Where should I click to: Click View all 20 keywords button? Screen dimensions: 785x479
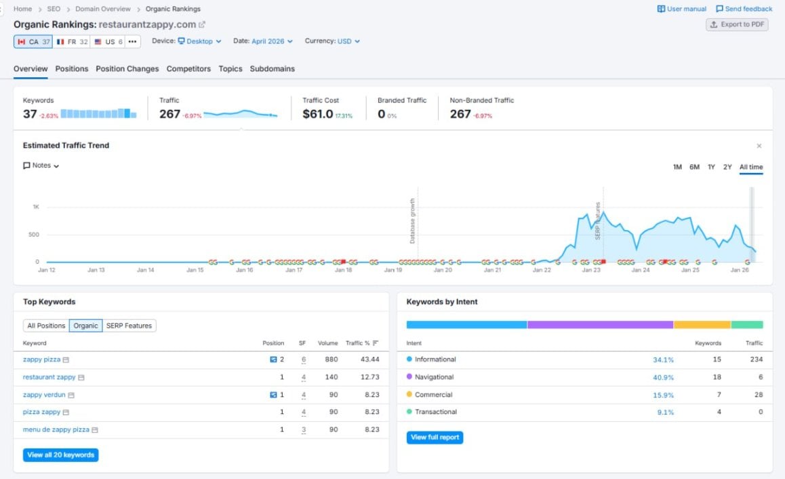point(60,455)
